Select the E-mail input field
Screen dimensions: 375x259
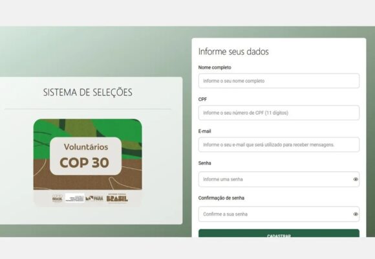pyautogui.click(x=279, y=144)
